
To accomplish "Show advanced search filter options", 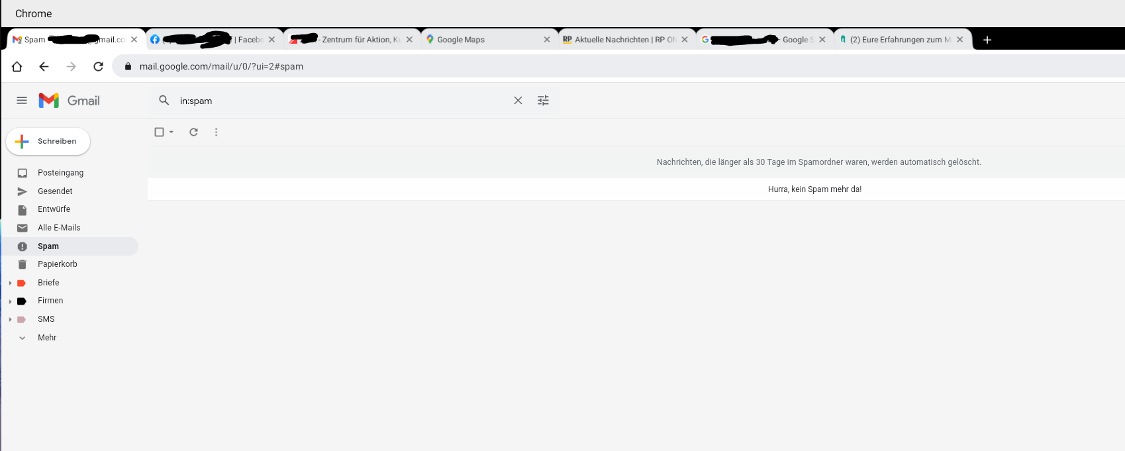I will pyautogui.click(x=543, y=101).
